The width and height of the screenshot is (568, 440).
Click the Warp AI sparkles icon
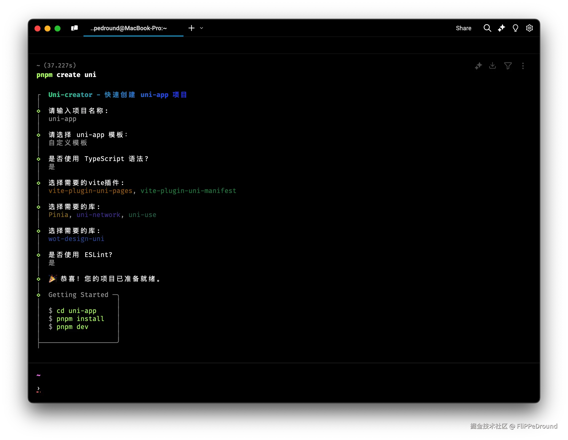point(501,28)
